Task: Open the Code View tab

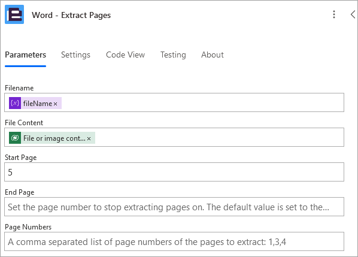Action: [x=125, y=55]
